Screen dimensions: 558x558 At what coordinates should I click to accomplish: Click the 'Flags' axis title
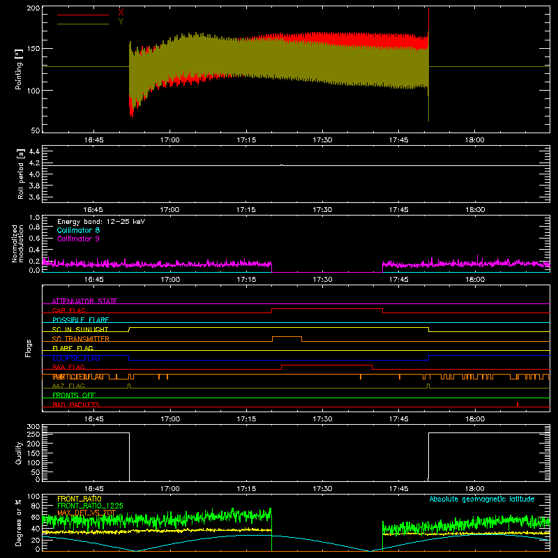(x=29, y=348)
